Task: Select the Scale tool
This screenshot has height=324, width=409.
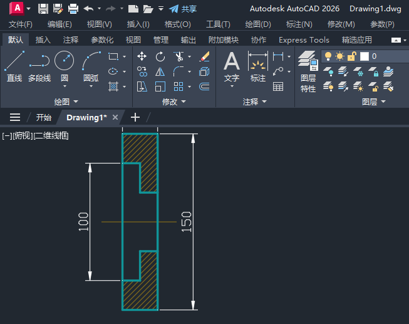Action: 160,86
